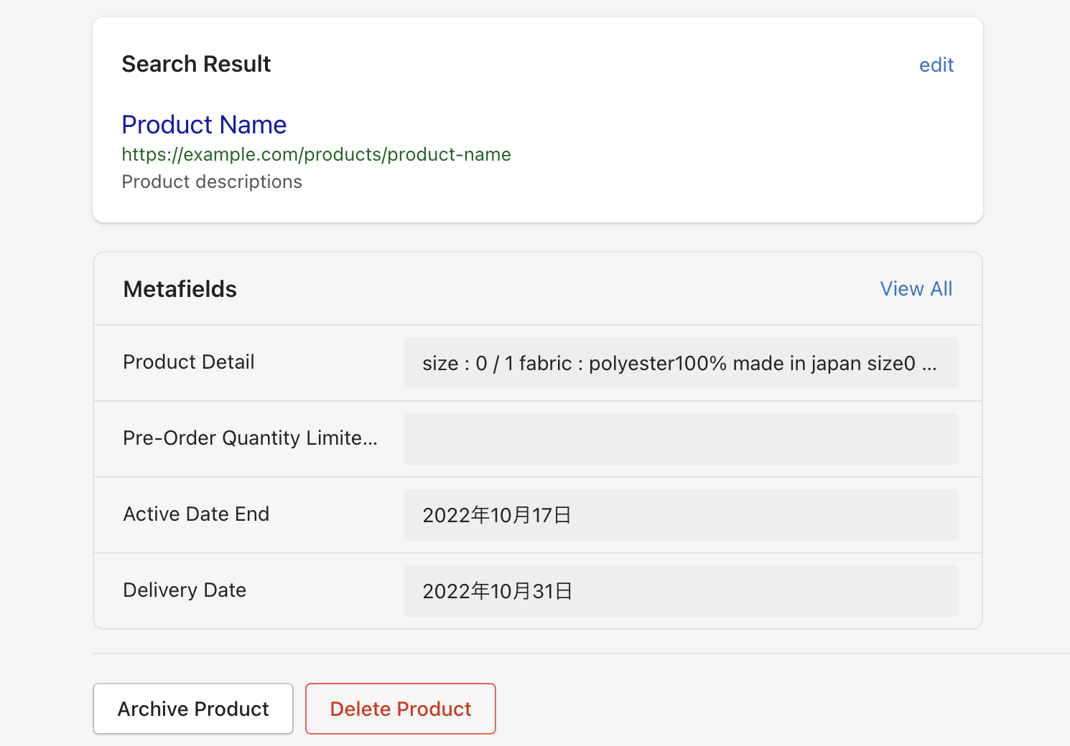Click the Metafields panel header
1070x746 pixels.
coord(180,288)
